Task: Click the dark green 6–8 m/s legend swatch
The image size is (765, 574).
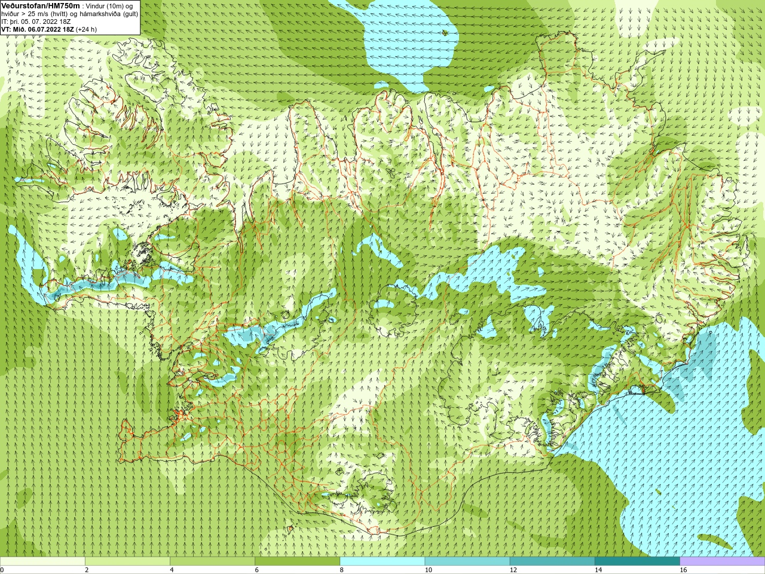Action: tap(297, 561)
